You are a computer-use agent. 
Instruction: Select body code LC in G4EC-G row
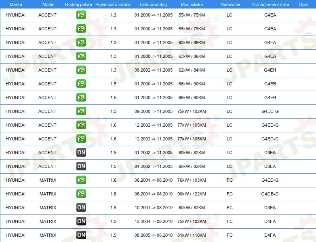(x=230, y=111)
